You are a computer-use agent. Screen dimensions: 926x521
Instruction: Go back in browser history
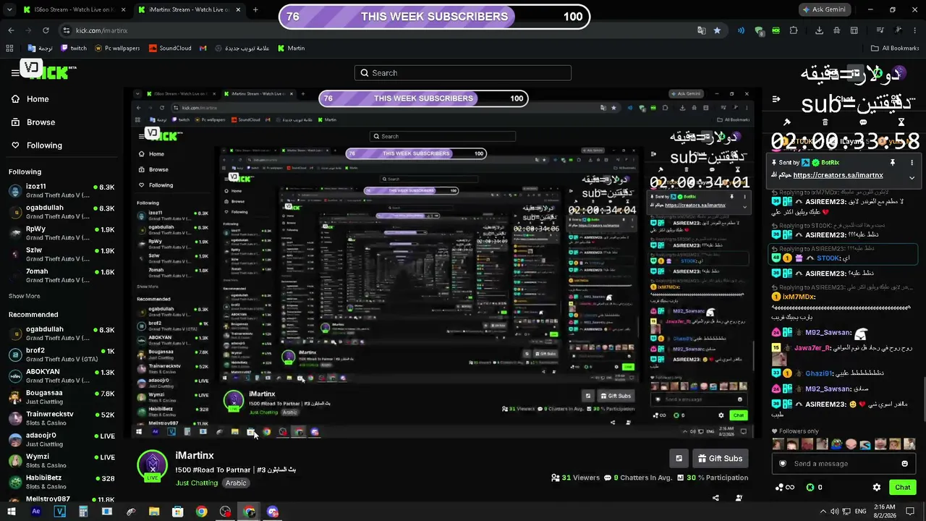[11, 30]
